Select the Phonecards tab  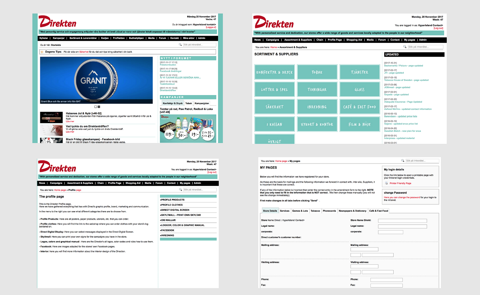(329, 211)
